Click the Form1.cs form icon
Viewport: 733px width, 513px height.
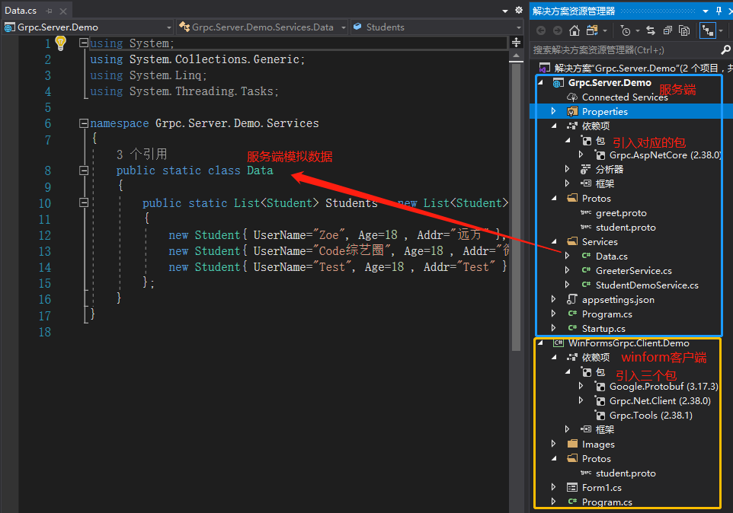[x=572, y=487]
